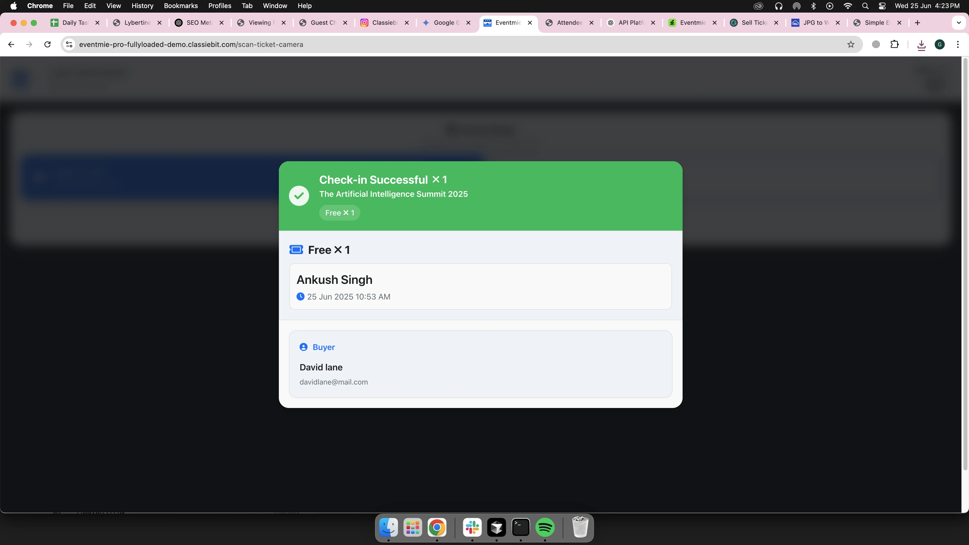Click the green check-in success checkmark icon
The height and width of the screenshot is (545, 969).
(299, 196)
